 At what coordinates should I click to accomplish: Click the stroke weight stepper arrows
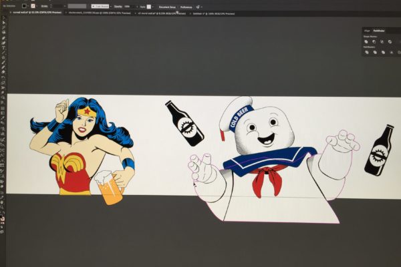pyautogui.click(x=51, y=6)
